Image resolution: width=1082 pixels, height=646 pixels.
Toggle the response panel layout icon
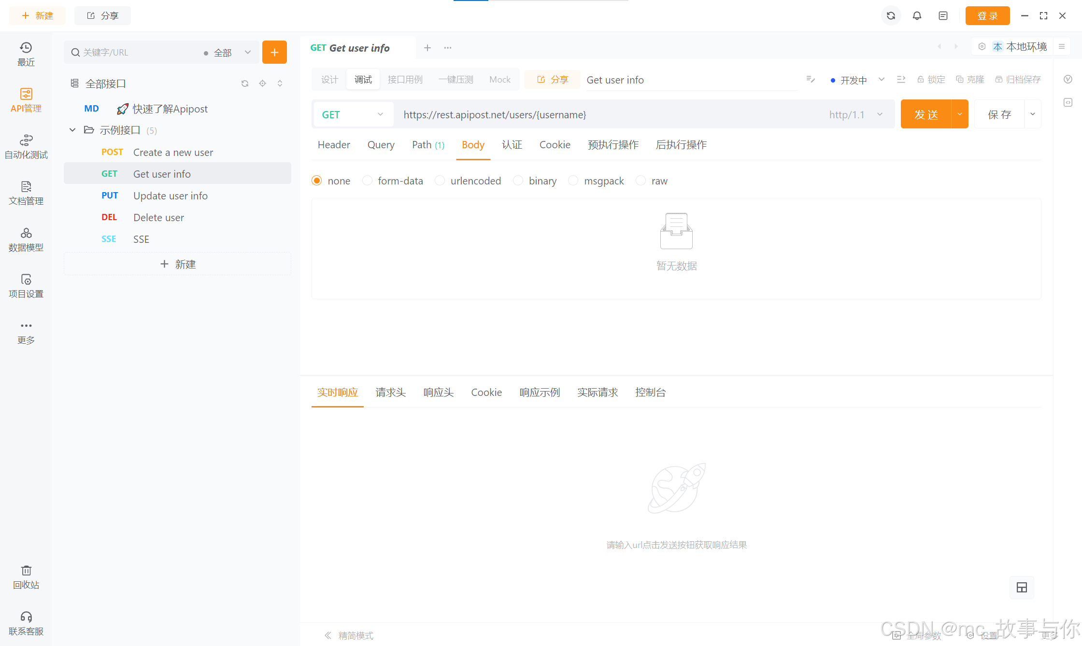[1022, 587]
